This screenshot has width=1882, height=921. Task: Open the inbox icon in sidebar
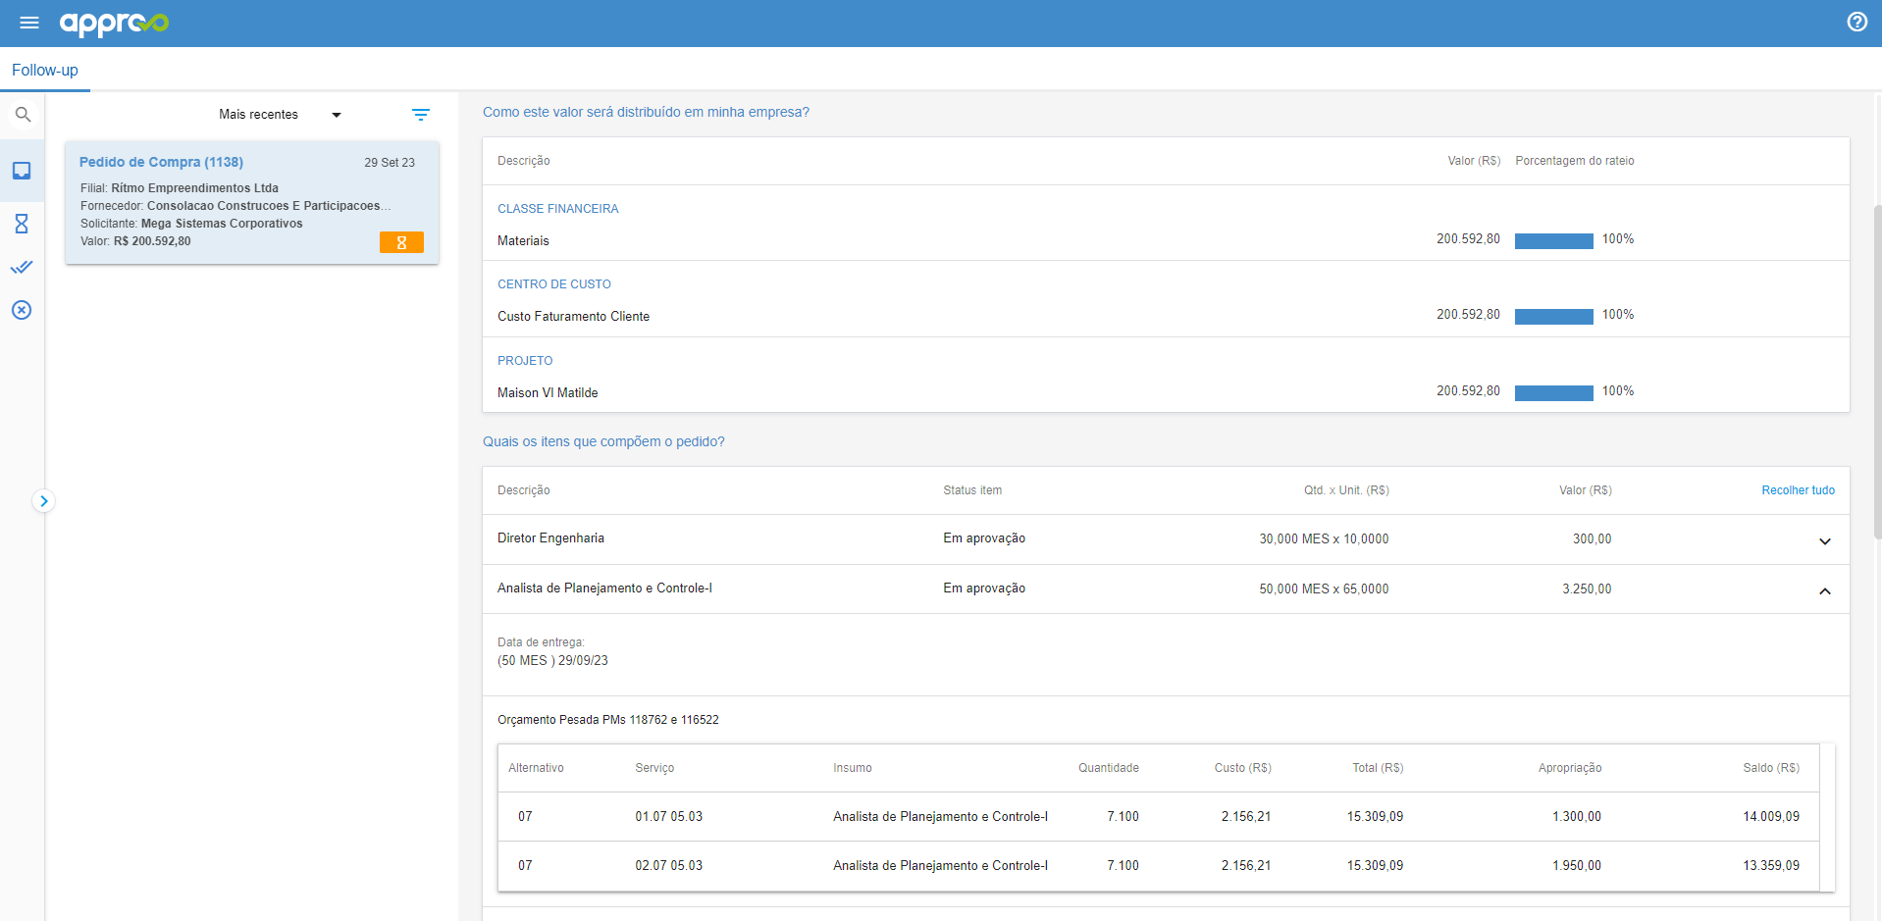22,171
